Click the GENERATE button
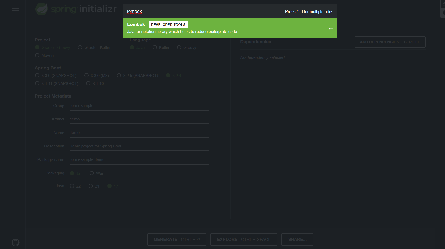 tap(177, 239)
